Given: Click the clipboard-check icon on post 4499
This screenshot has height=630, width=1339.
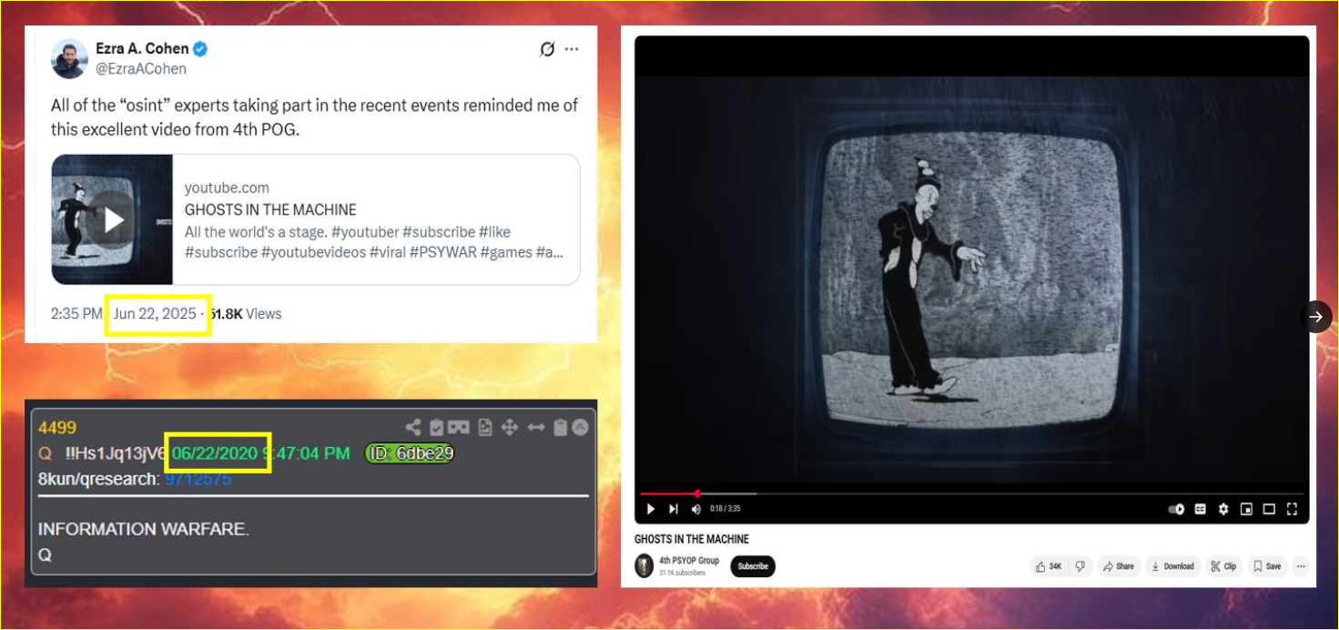Looking at the screenshot, I should pyautogui.click(x=437, y=427).
